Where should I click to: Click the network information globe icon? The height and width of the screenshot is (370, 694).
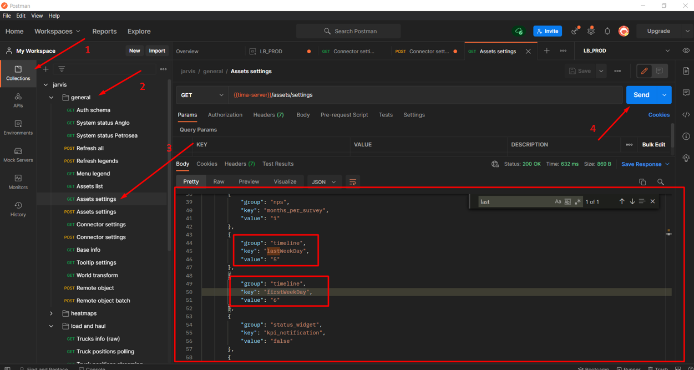(x=495, y=164)
